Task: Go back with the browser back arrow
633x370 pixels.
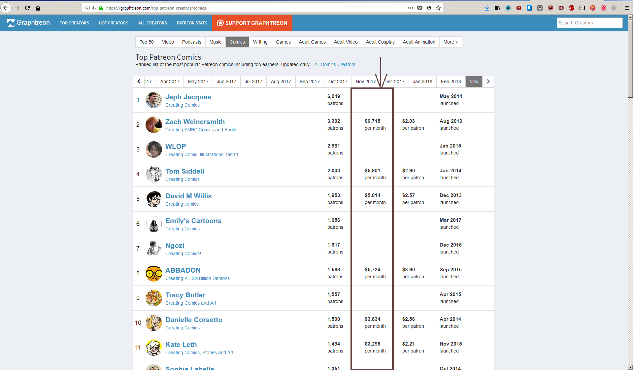Action: [6, 8]
